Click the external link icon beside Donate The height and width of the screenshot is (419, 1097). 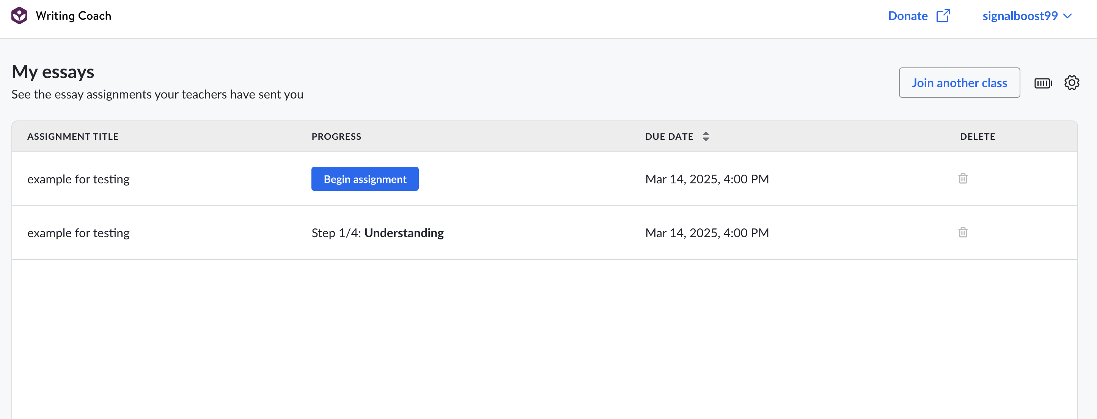pyautogui.click(x=943, y=16)
